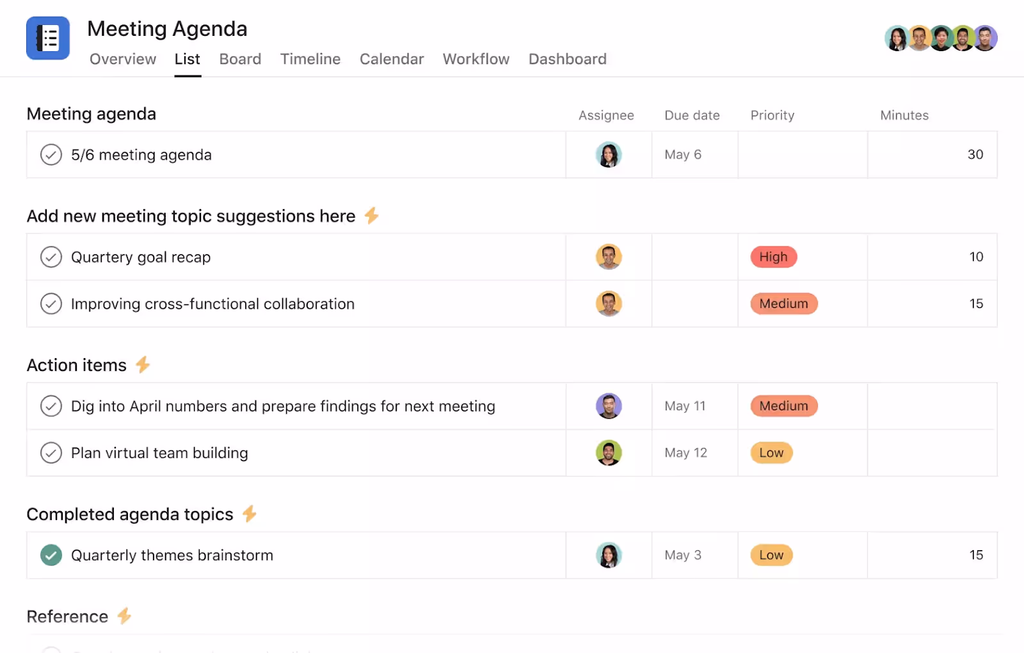This screenshot has width=1024, height=653.
Task: Click the lightning icon beside Action items
Action: coord(143,365)
